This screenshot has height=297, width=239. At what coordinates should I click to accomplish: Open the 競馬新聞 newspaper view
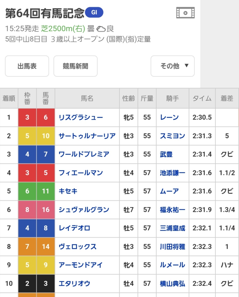(75, 66)
